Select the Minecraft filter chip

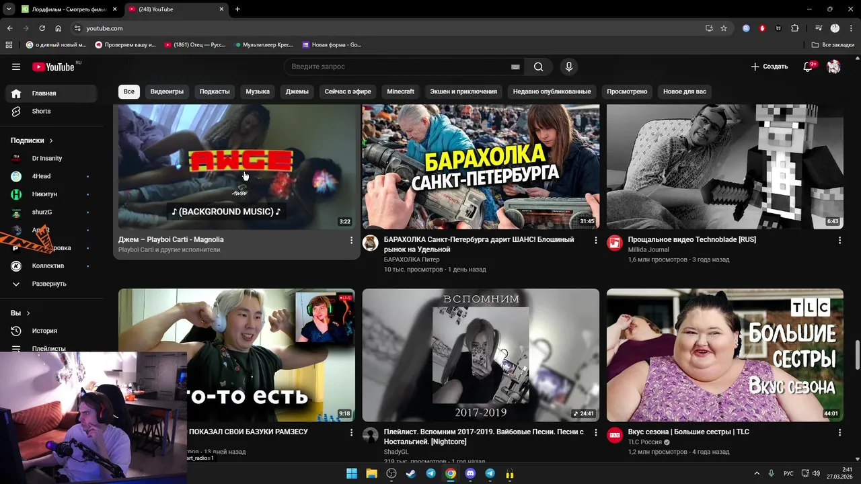click(401, 91)
